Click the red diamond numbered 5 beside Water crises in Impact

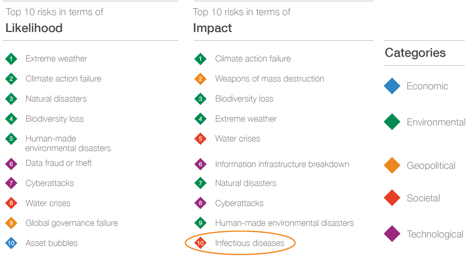200,139
